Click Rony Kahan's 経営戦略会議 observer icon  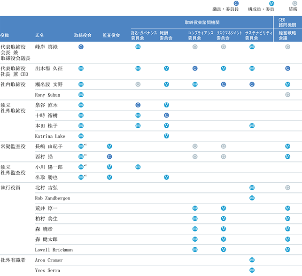[287, 94]
